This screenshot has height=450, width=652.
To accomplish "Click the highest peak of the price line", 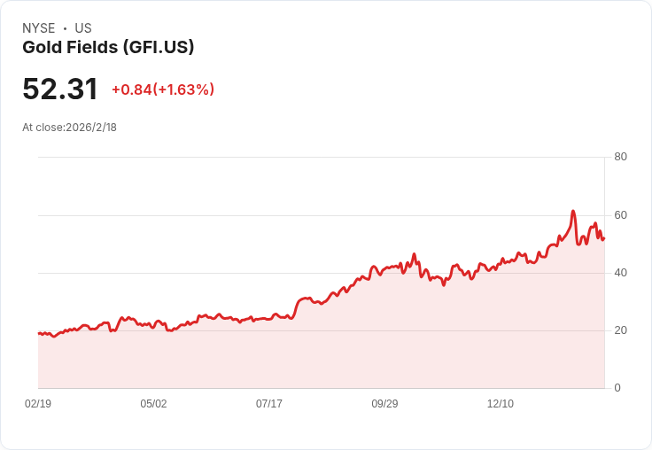I will click(573, 212).
